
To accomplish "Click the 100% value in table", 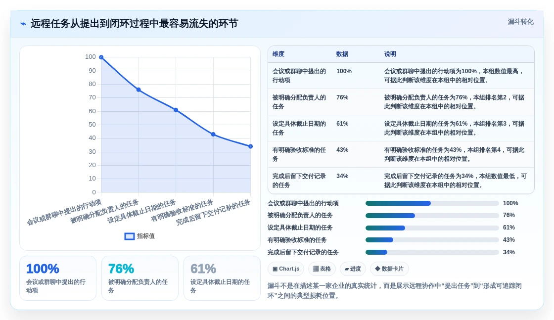I will pos(344,71).
